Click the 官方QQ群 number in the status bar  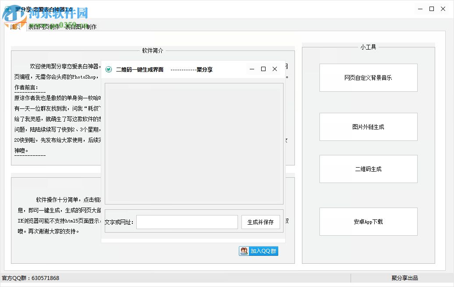click(30, 278)
